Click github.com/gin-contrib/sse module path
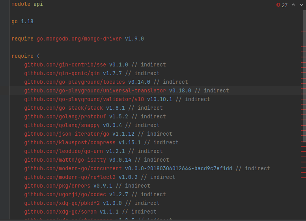This screenshot has height=221, width=306. click(65, 64)
